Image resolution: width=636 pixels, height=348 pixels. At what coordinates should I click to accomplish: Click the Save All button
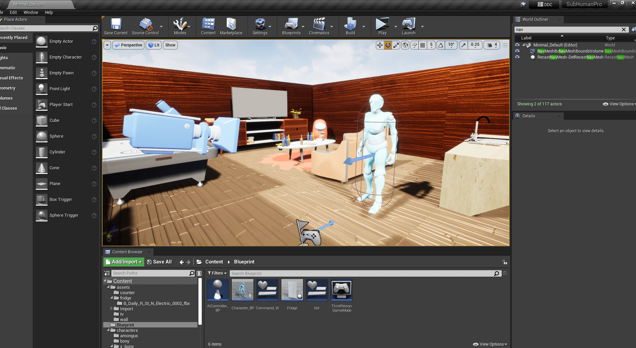click(x=159, y=262)
